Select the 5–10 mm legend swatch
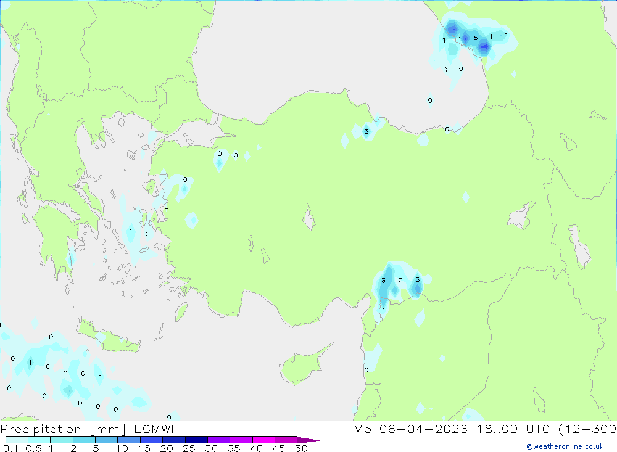Image resolution: width=617 pixels, height=452 pixels. [x=107, y=440]
